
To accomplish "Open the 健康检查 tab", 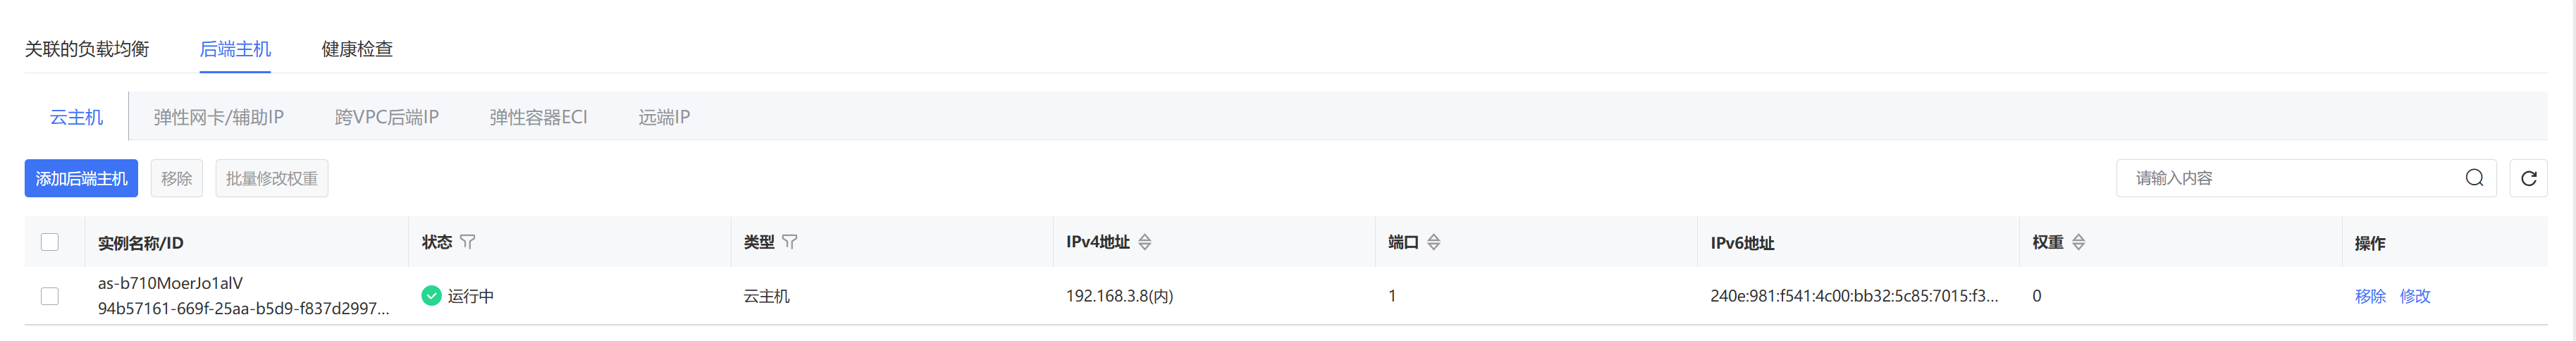I will pos(357,49).
